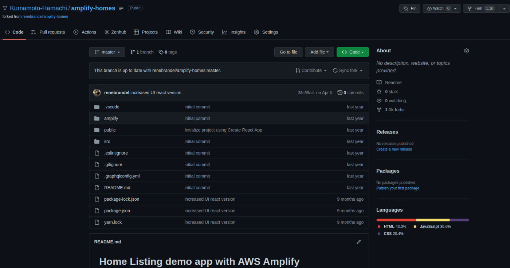The height and width of the screenshot is (268, 510).
Task: Open the Pull requests tab
Action: (48, 32)
